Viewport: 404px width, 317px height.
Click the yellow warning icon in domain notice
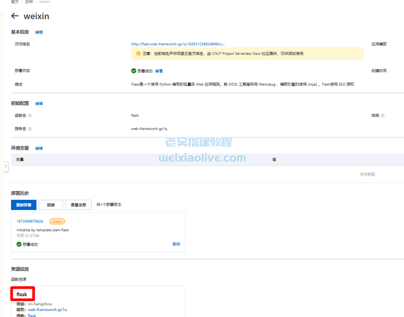(138, 53)
